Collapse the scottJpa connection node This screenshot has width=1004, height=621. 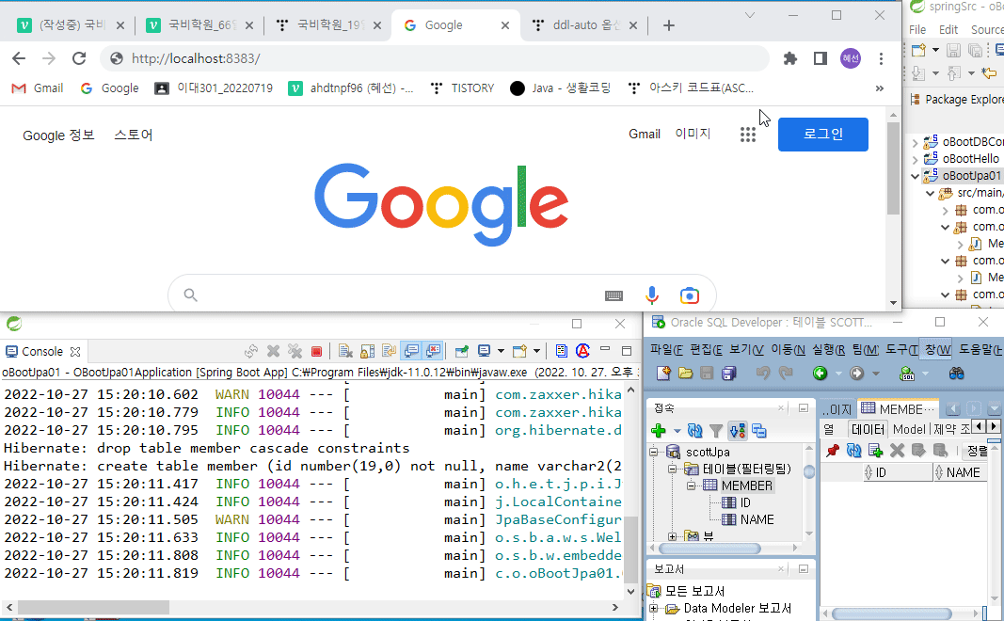654,452
